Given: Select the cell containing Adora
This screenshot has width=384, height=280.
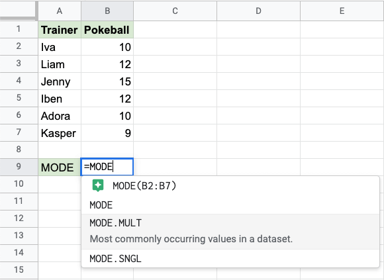Looking at the screenshot, I should [60, 116].
